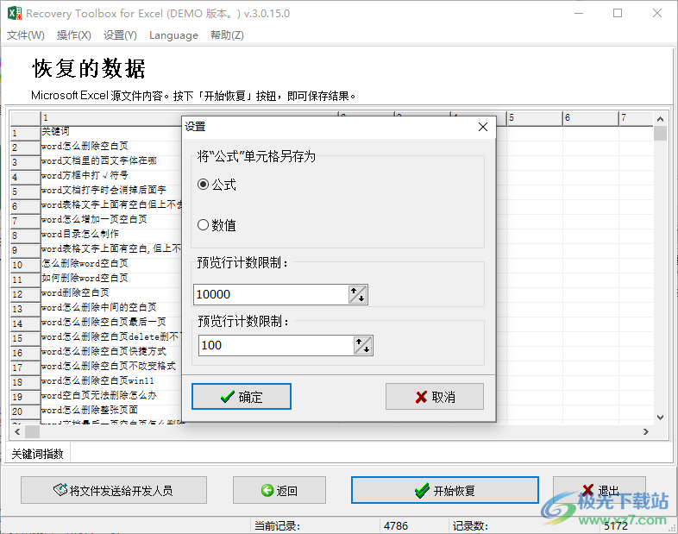Close the Recovery Toolbox main window
Image resolution: width=678 pixels, height=534 pixels.
[657, 14]
